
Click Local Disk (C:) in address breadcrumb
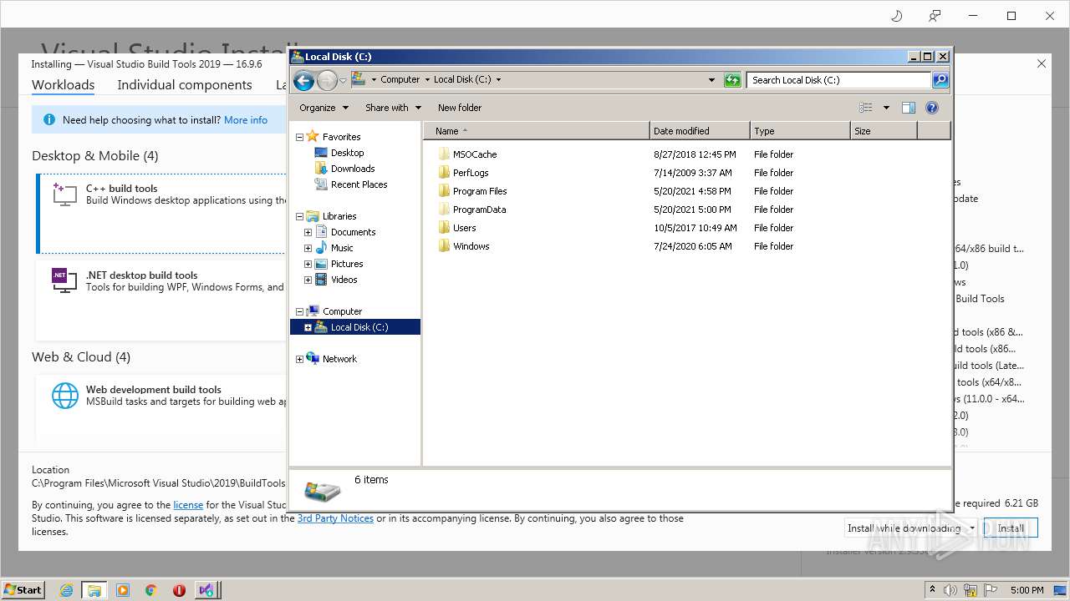coord(462,80)
